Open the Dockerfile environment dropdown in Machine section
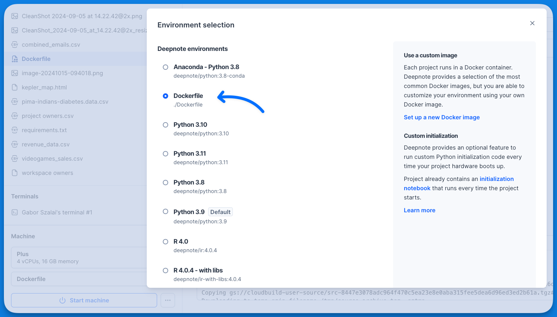This screenshot has width=557, height=317. [79, 279]
